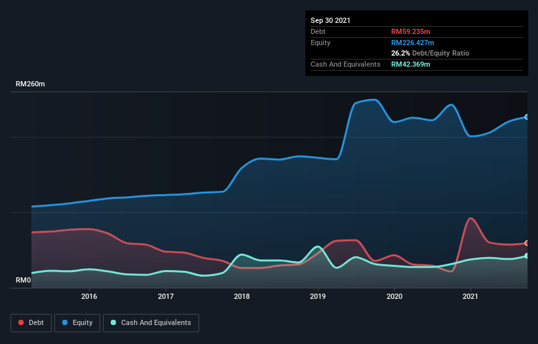Click the red Debt legend dot
This screenshot has height=344, width=538.
[x=21, y=322]
